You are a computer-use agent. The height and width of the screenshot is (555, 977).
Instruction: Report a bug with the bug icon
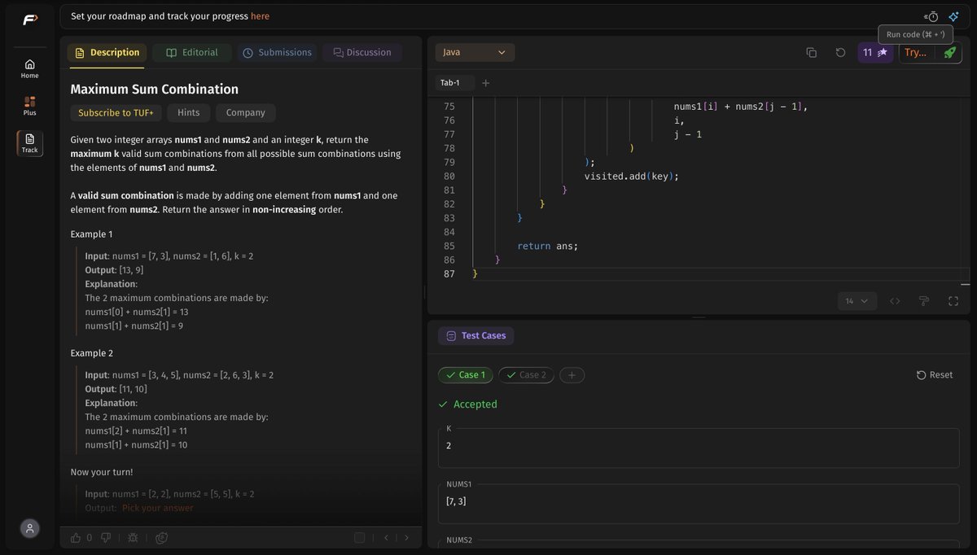pyautogui.click(x=133, y=538)
